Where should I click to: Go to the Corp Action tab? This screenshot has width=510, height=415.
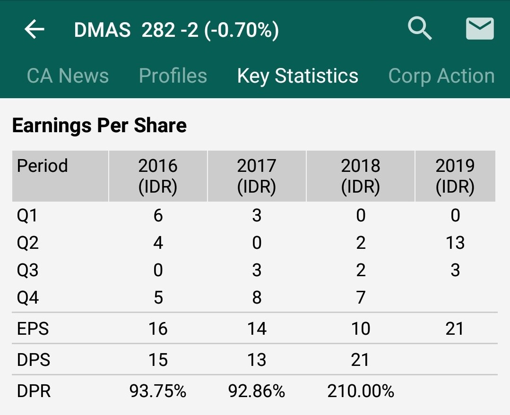point(441,76)
